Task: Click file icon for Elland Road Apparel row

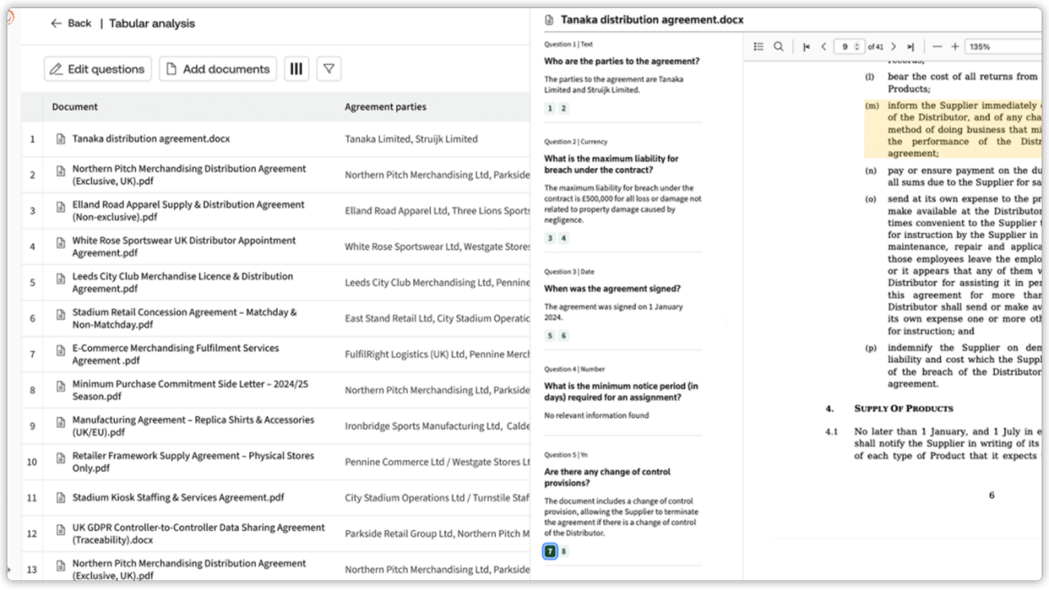Action: 61,207
